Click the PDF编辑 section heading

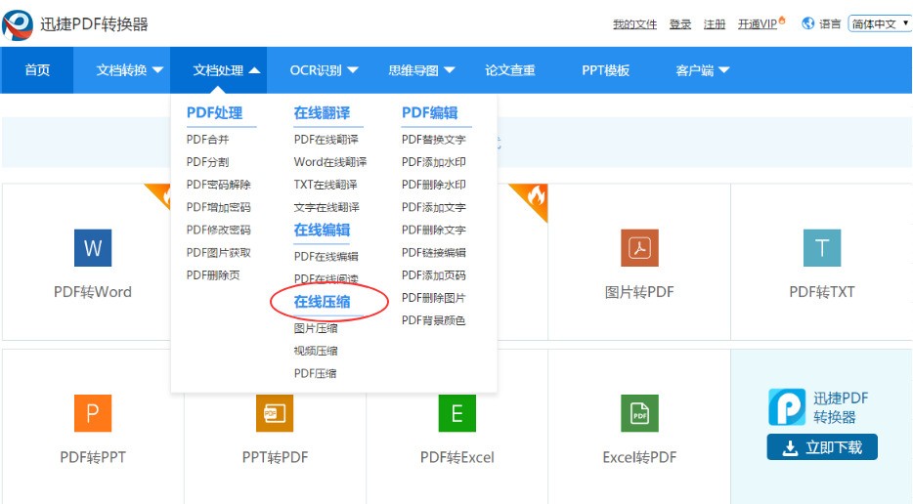click(430, 113)
